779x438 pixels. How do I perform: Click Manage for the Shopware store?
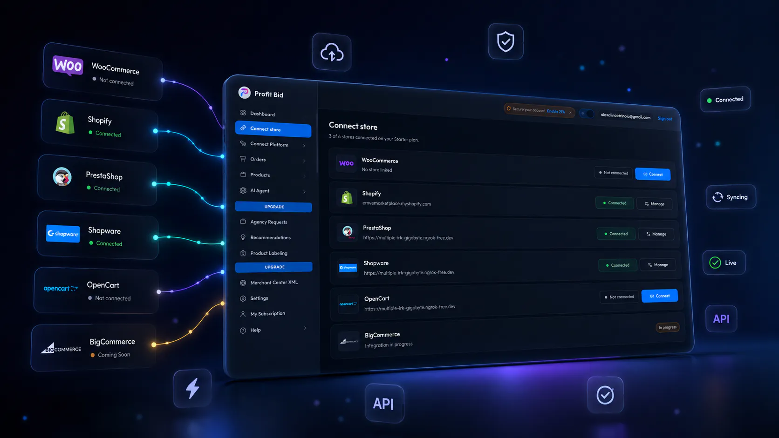(x=658, y=265)
